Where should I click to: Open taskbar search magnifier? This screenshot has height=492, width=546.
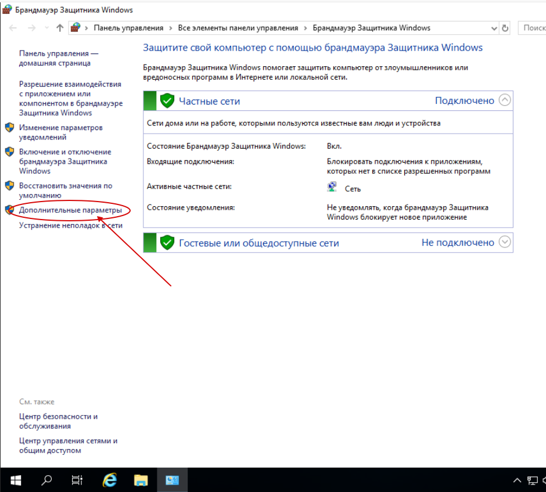tap(46, 480)
